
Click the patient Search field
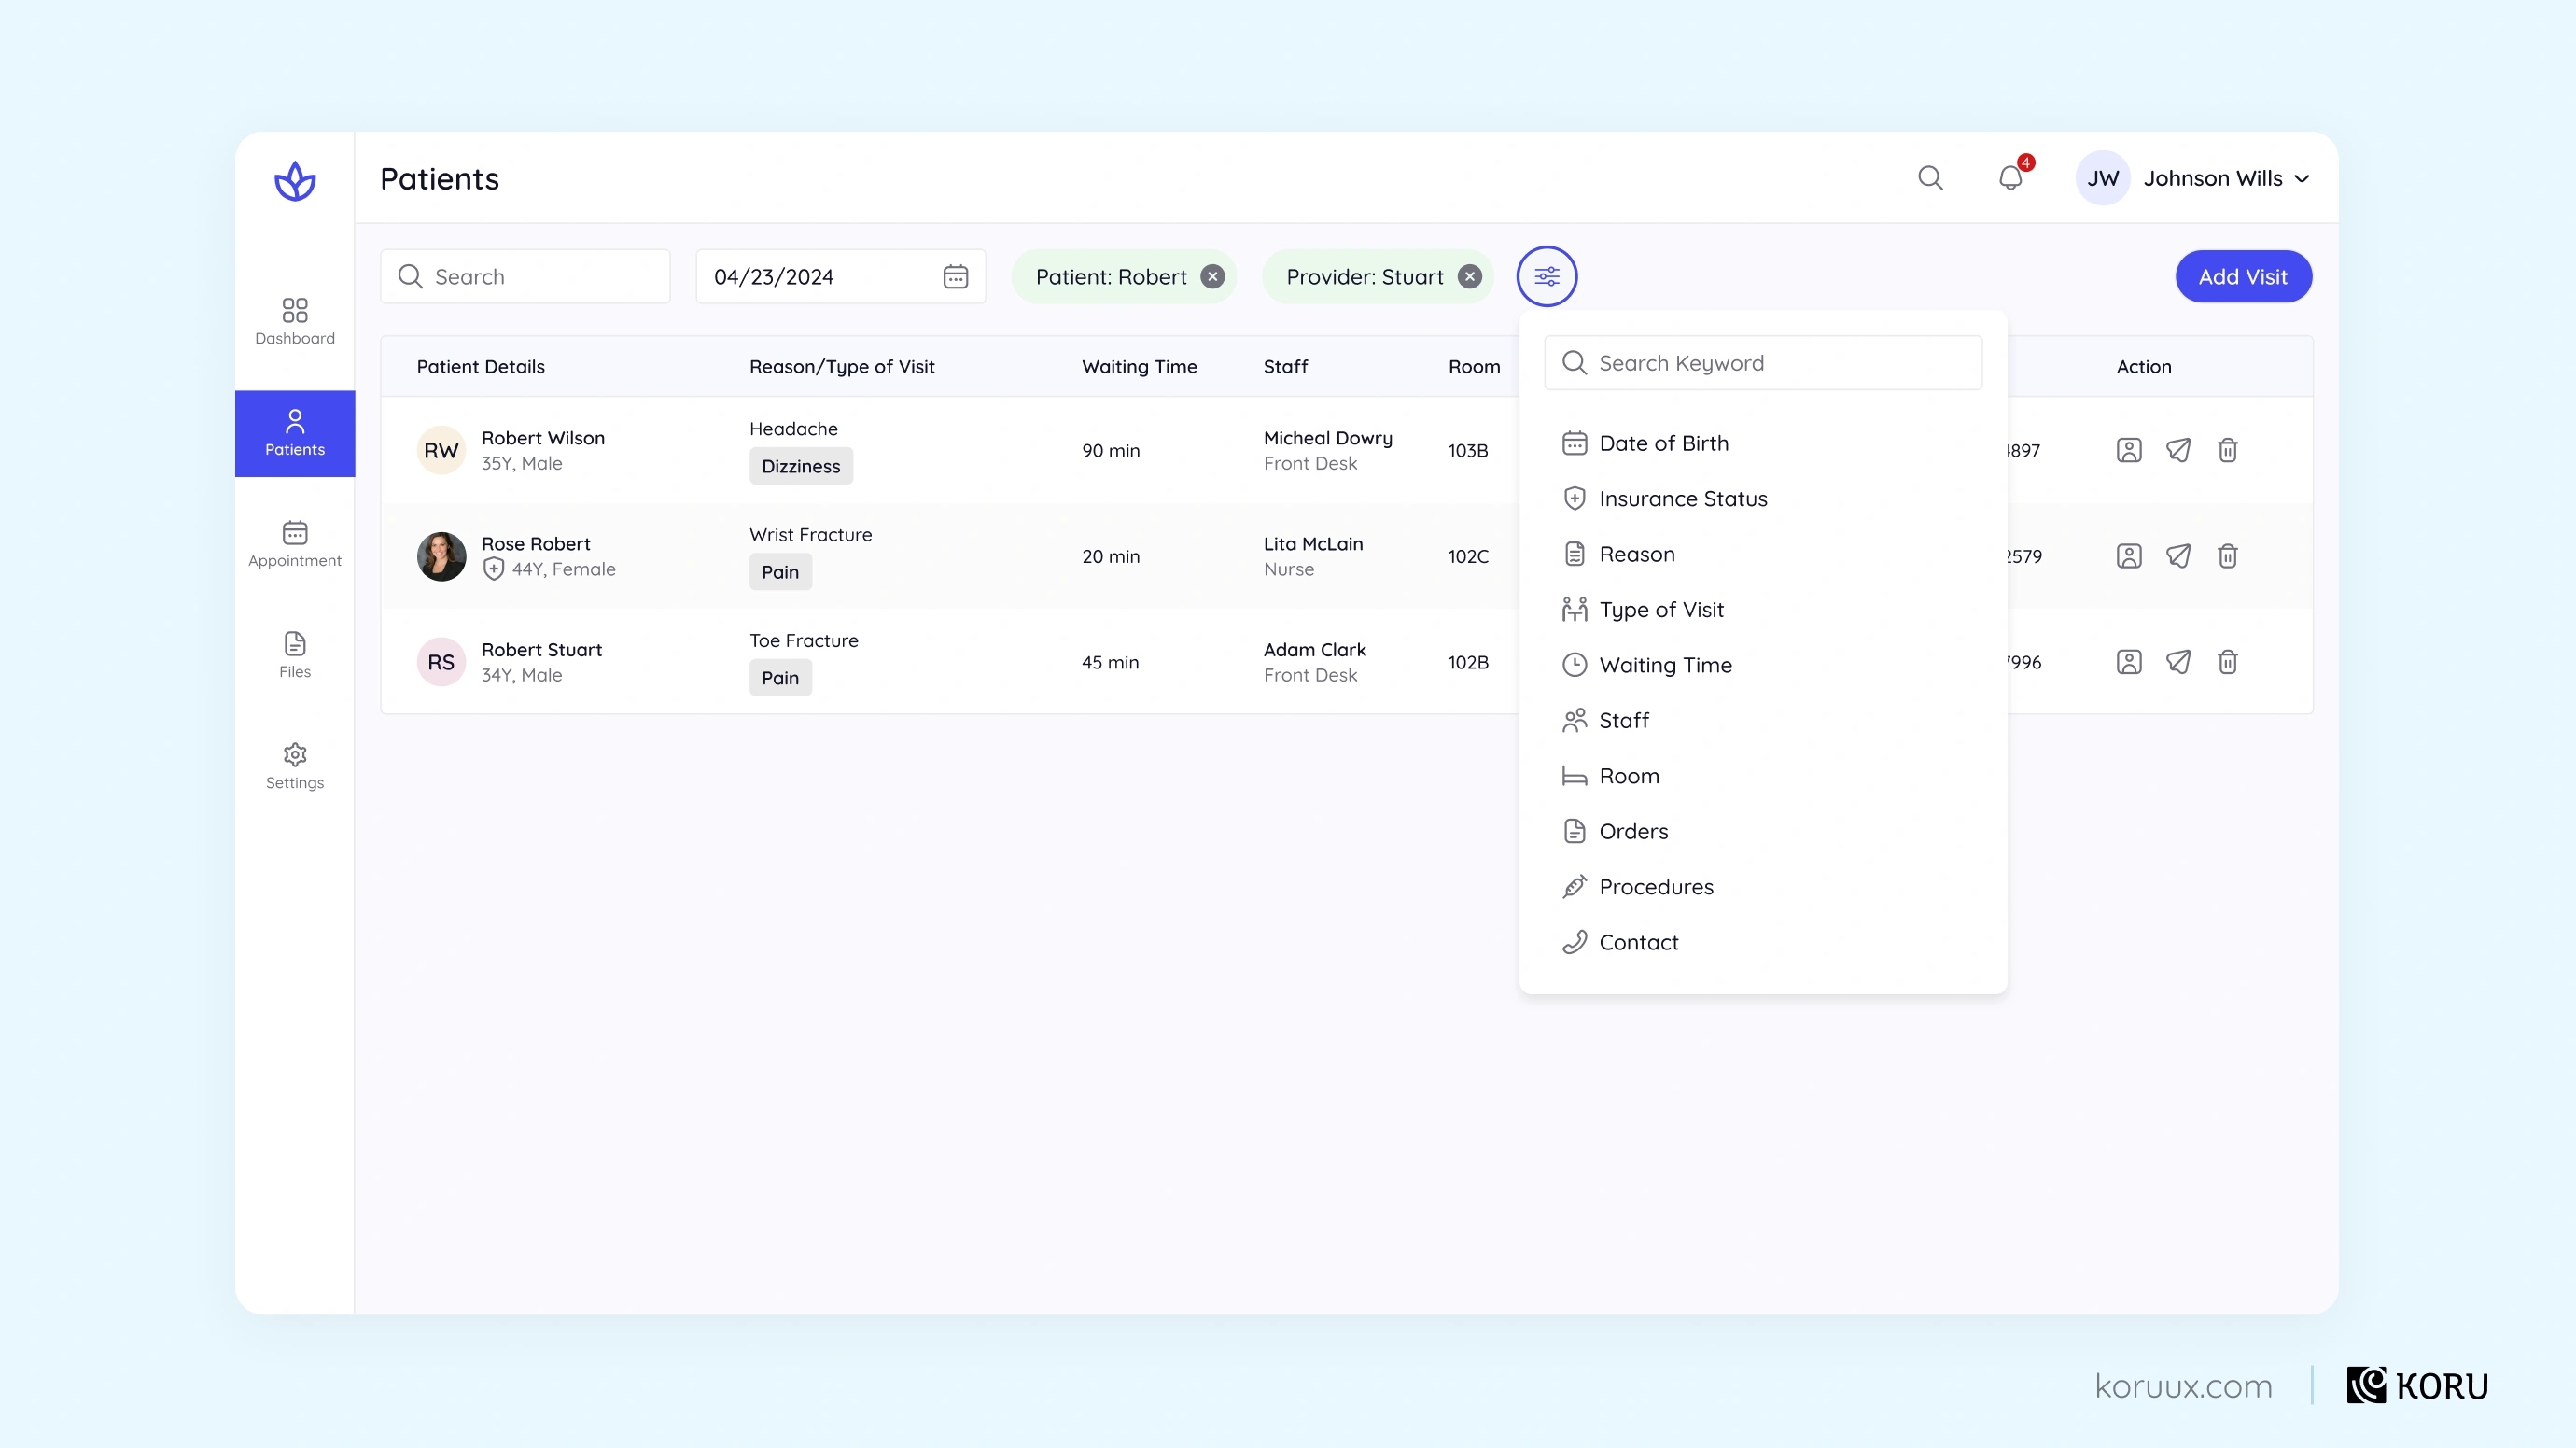coord(525,276)
